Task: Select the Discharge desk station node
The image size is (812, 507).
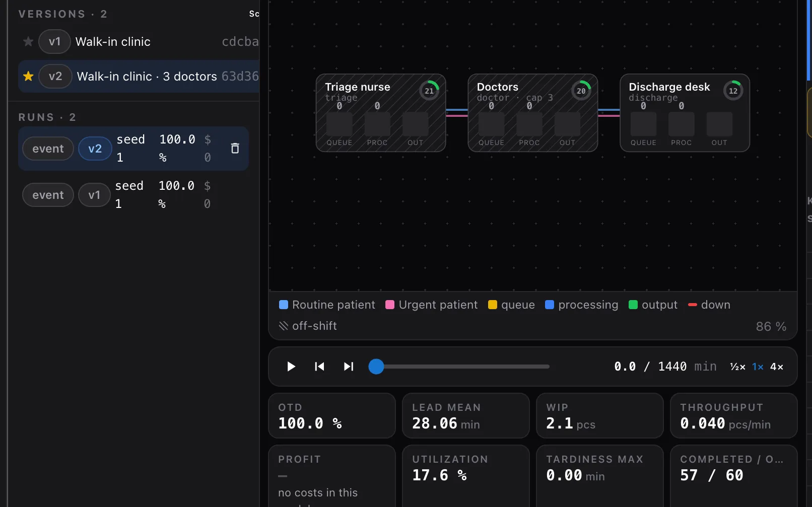Action: [685, 113]
